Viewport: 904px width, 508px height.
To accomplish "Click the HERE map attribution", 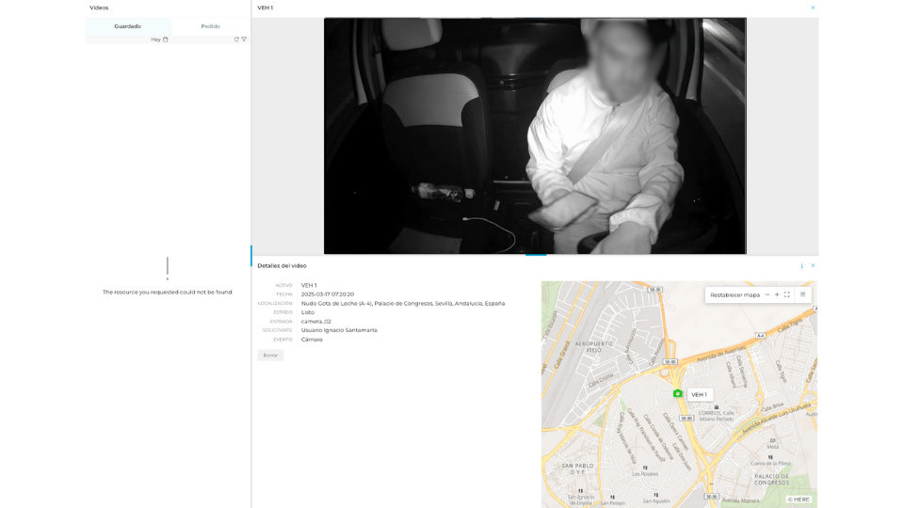I will click(x=799, y=500).
